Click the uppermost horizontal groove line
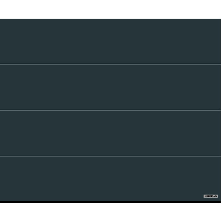Screen dimensions: 221x221 (110, 65)
